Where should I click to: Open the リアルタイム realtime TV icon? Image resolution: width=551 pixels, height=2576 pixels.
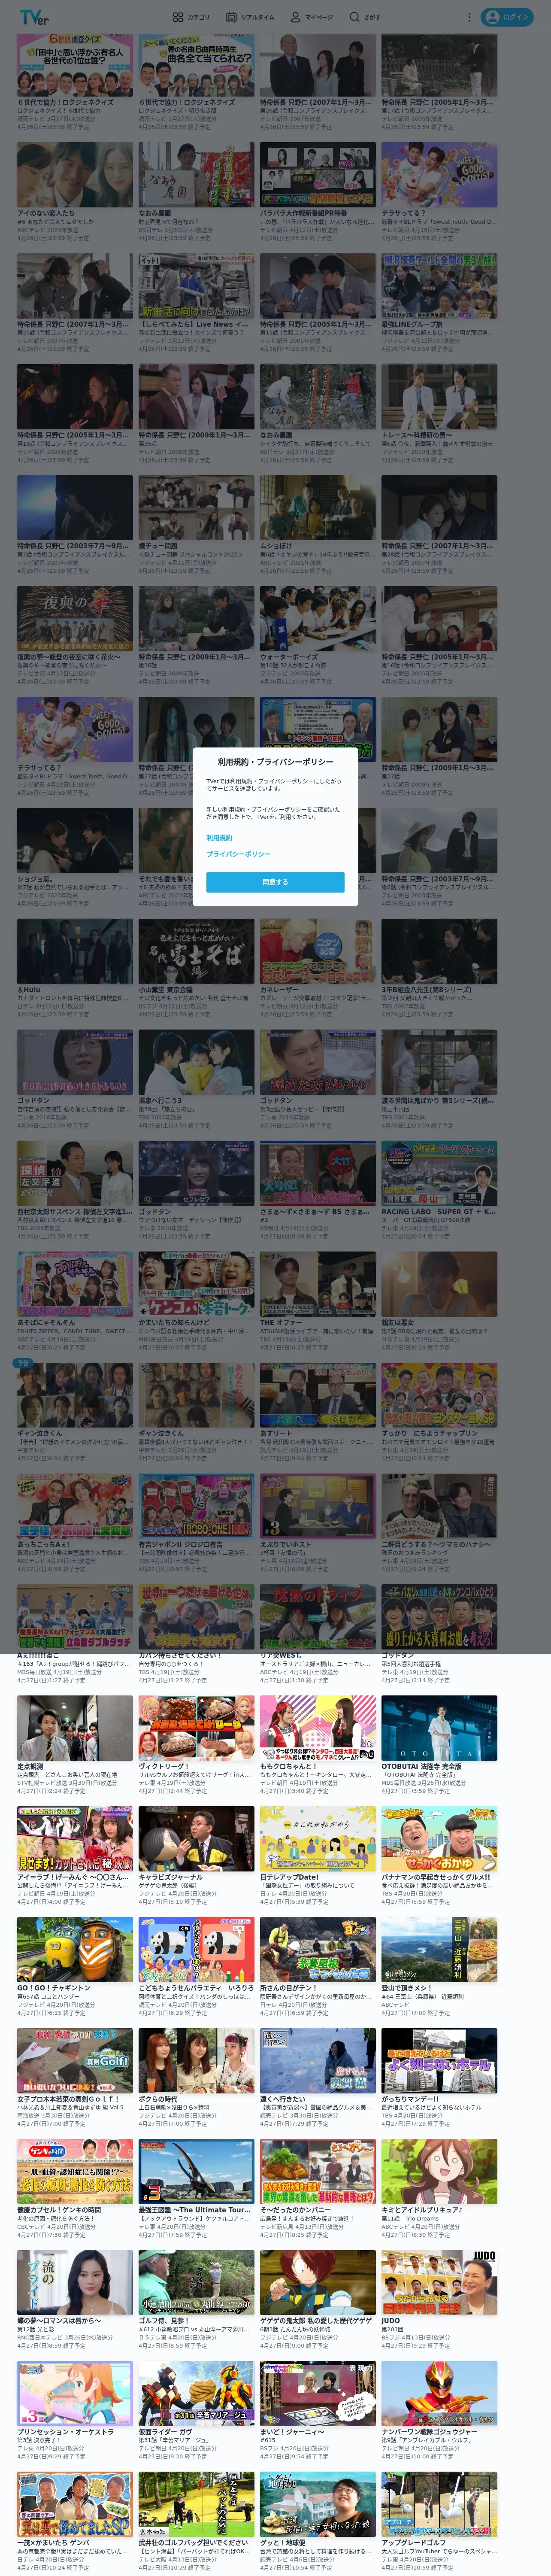click(x=231, y=17)
